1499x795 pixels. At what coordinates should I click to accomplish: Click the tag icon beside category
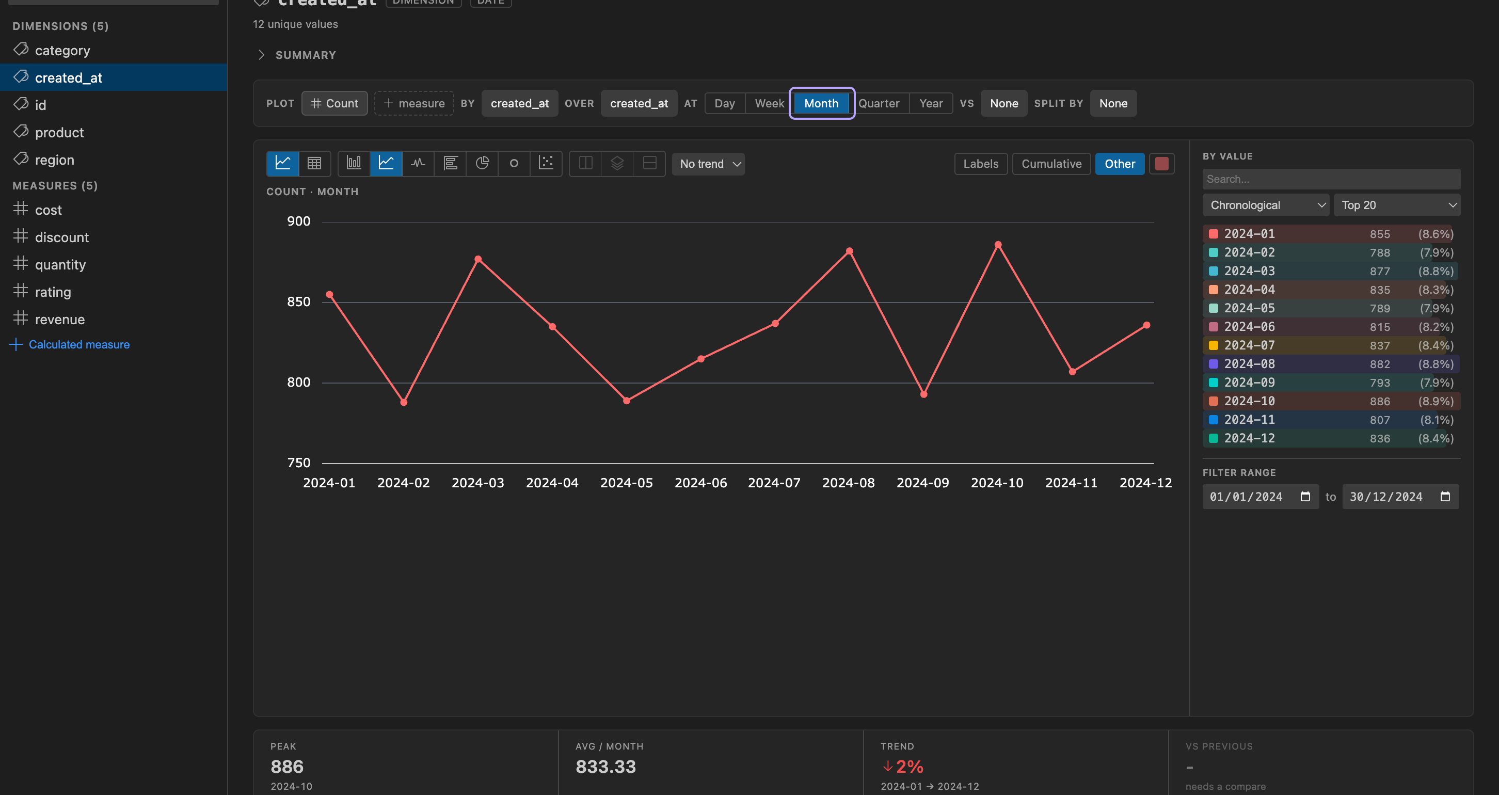[21, 50]
